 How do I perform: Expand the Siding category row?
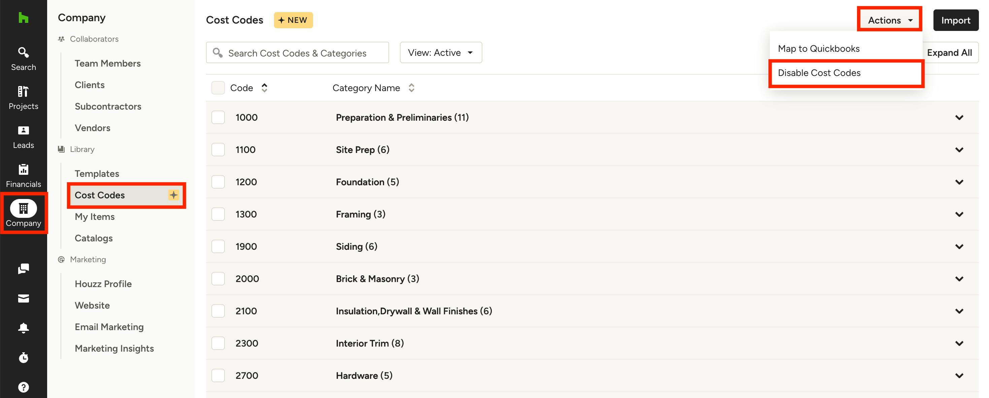coord(959,246)
